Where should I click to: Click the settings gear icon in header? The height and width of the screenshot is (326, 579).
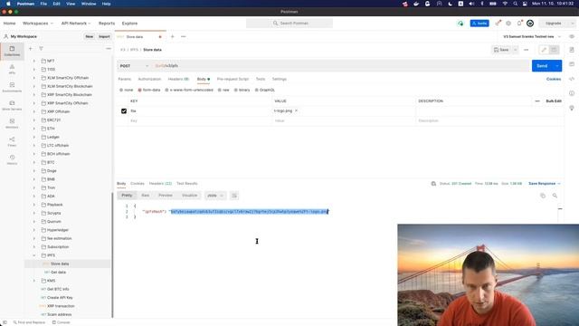click(508, 24)
